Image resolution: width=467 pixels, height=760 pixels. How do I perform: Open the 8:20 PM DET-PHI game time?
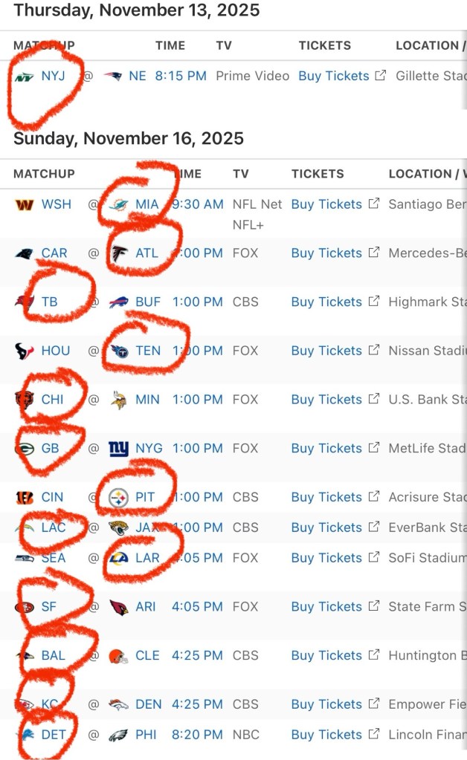click(197, 735)
